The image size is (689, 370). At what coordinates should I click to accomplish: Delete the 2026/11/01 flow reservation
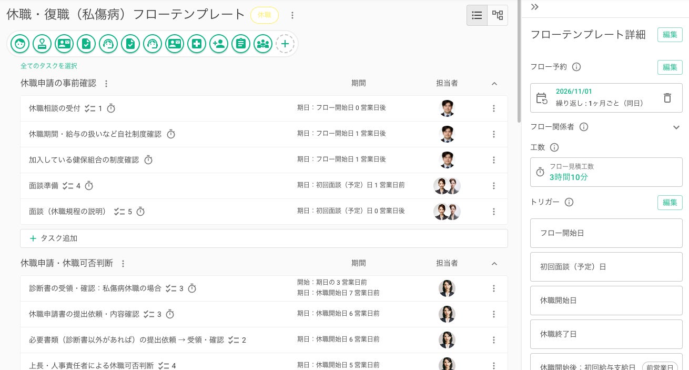point(667,98)
